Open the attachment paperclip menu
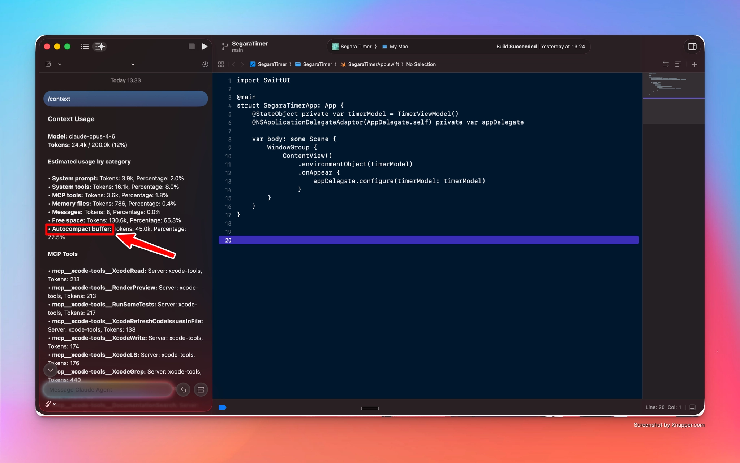Viewport: 740px width, 463px height. [x=51, y=404]
